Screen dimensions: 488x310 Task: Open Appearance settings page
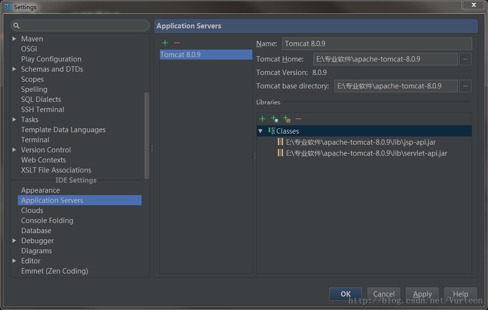tap(40, 190)
